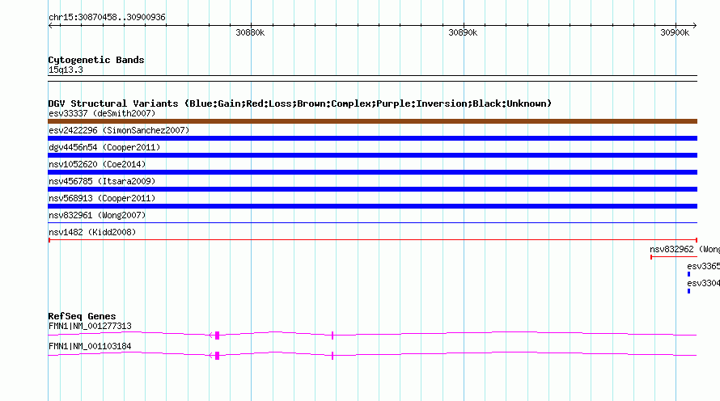Click the blue esv2422296 gain bar

point(372,138)
